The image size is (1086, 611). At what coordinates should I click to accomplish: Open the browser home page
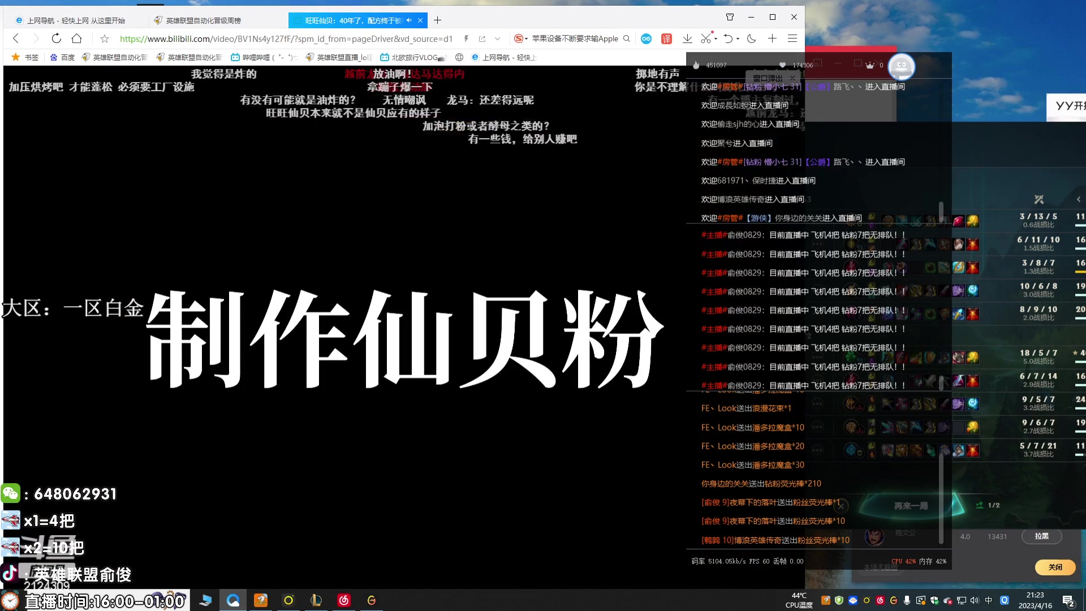pos(76,38)
